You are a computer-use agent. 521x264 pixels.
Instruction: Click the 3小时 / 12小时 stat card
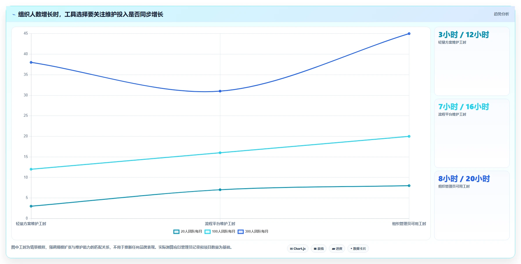pos(472,61)
